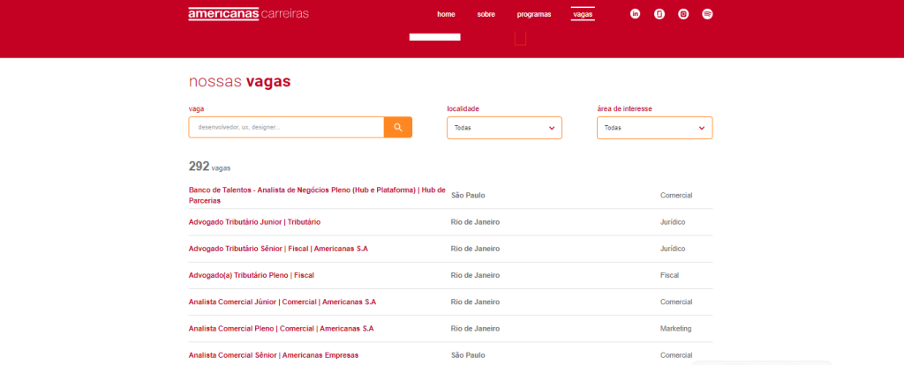Open Analista Comercial Júnior job listing

pos(282,302)
